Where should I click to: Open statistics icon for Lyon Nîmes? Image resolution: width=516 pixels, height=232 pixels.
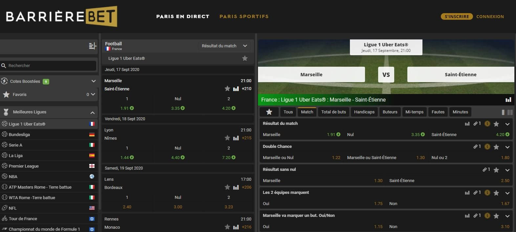(x=236, y=138)
